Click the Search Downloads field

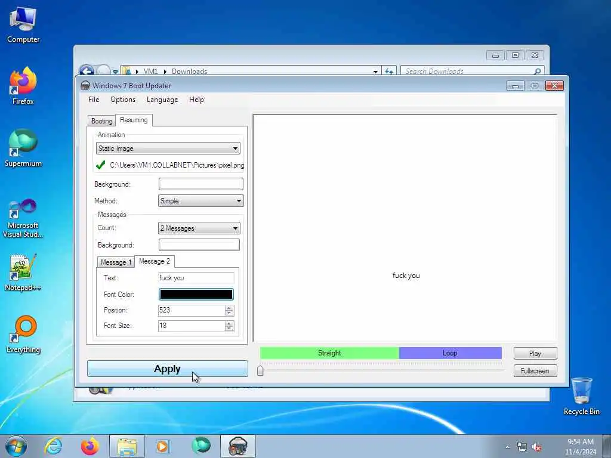[x=473, y=72]
